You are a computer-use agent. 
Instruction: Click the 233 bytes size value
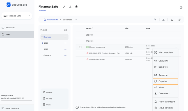click(129, 47)
